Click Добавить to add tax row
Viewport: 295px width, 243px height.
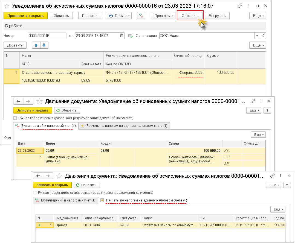(x=15, y=45)
